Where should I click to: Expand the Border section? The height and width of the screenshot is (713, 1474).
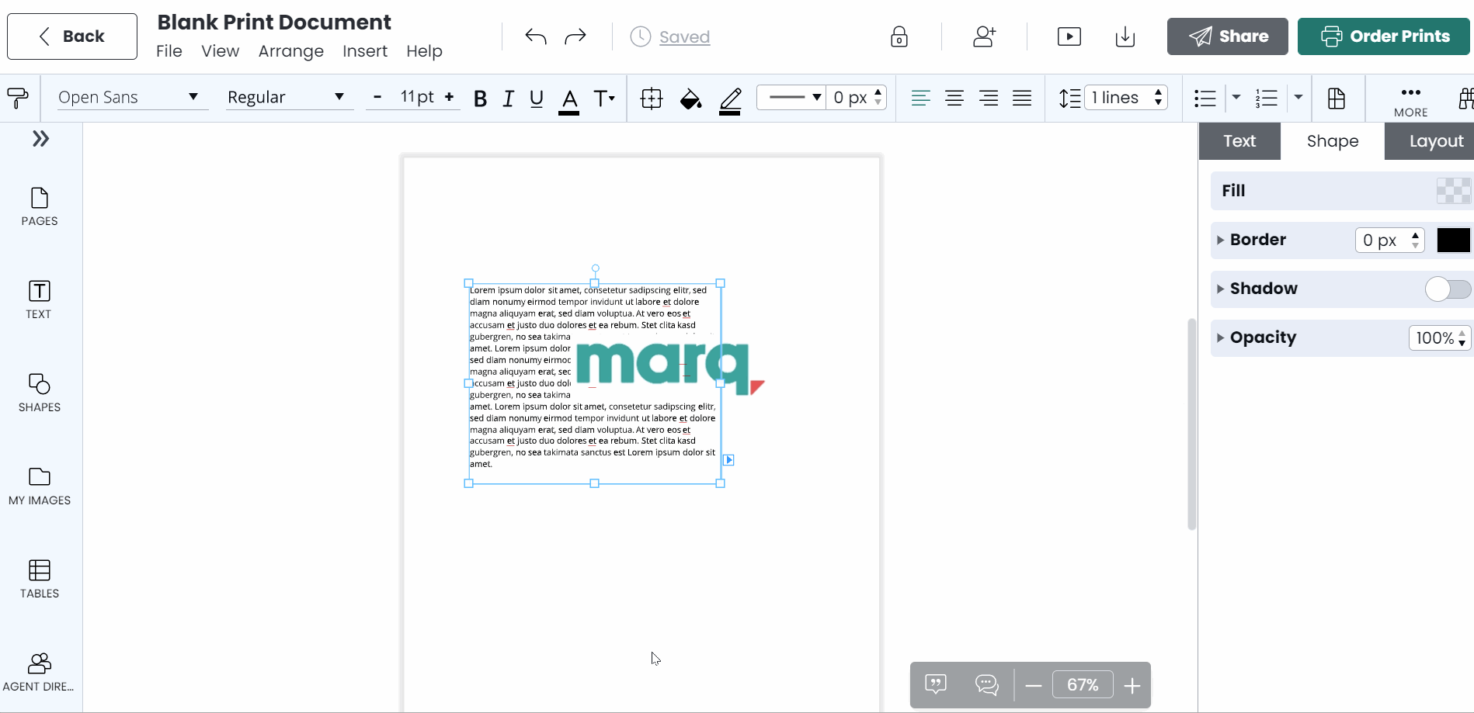click(1221, 241)
